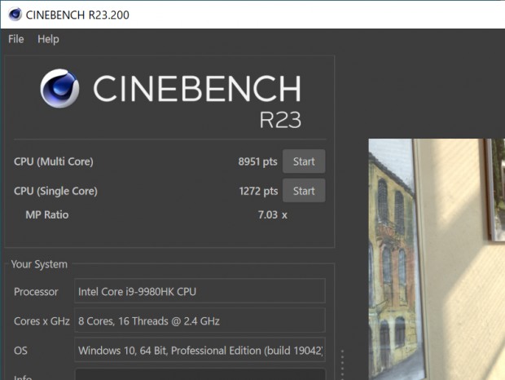Click the Cinebench sphere logo
Image resolution: width=505 pixels, height=380 pixels.
pyautogui.click(x=59, y=88)
